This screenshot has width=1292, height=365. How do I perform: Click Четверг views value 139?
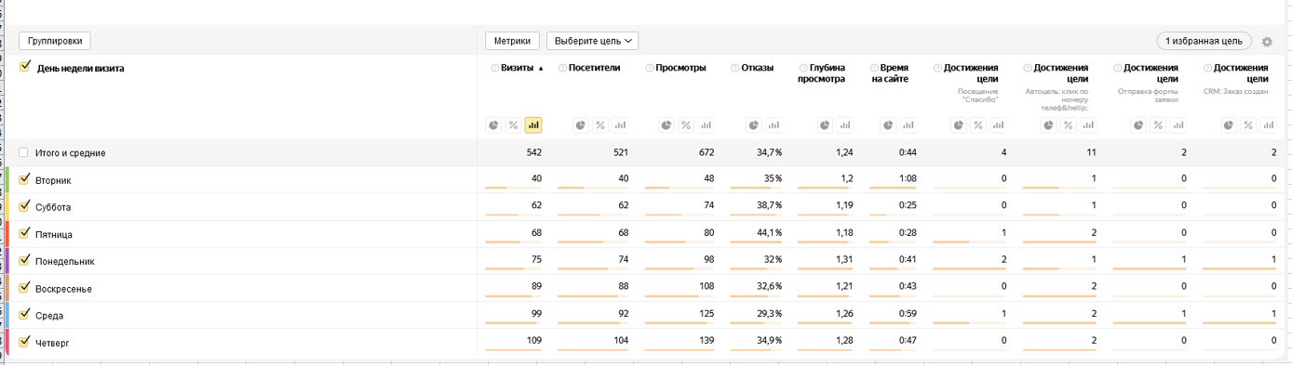(x=706, y=341)
